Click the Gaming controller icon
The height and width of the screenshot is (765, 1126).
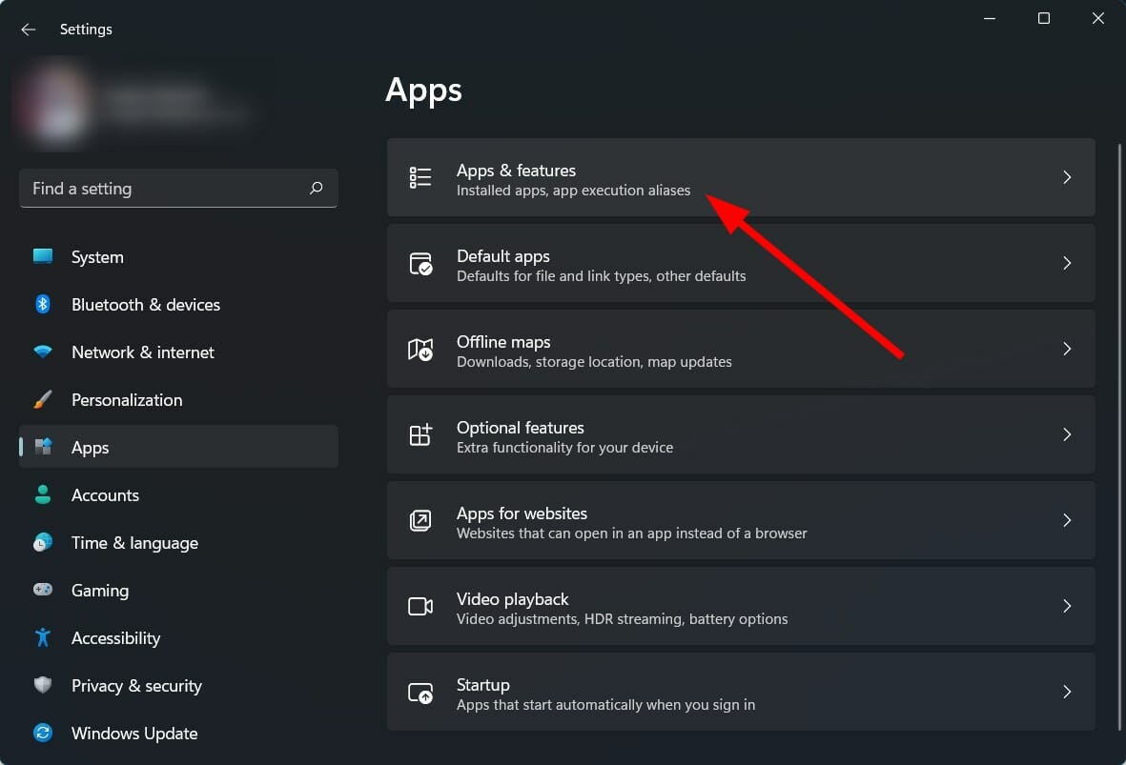43,590
